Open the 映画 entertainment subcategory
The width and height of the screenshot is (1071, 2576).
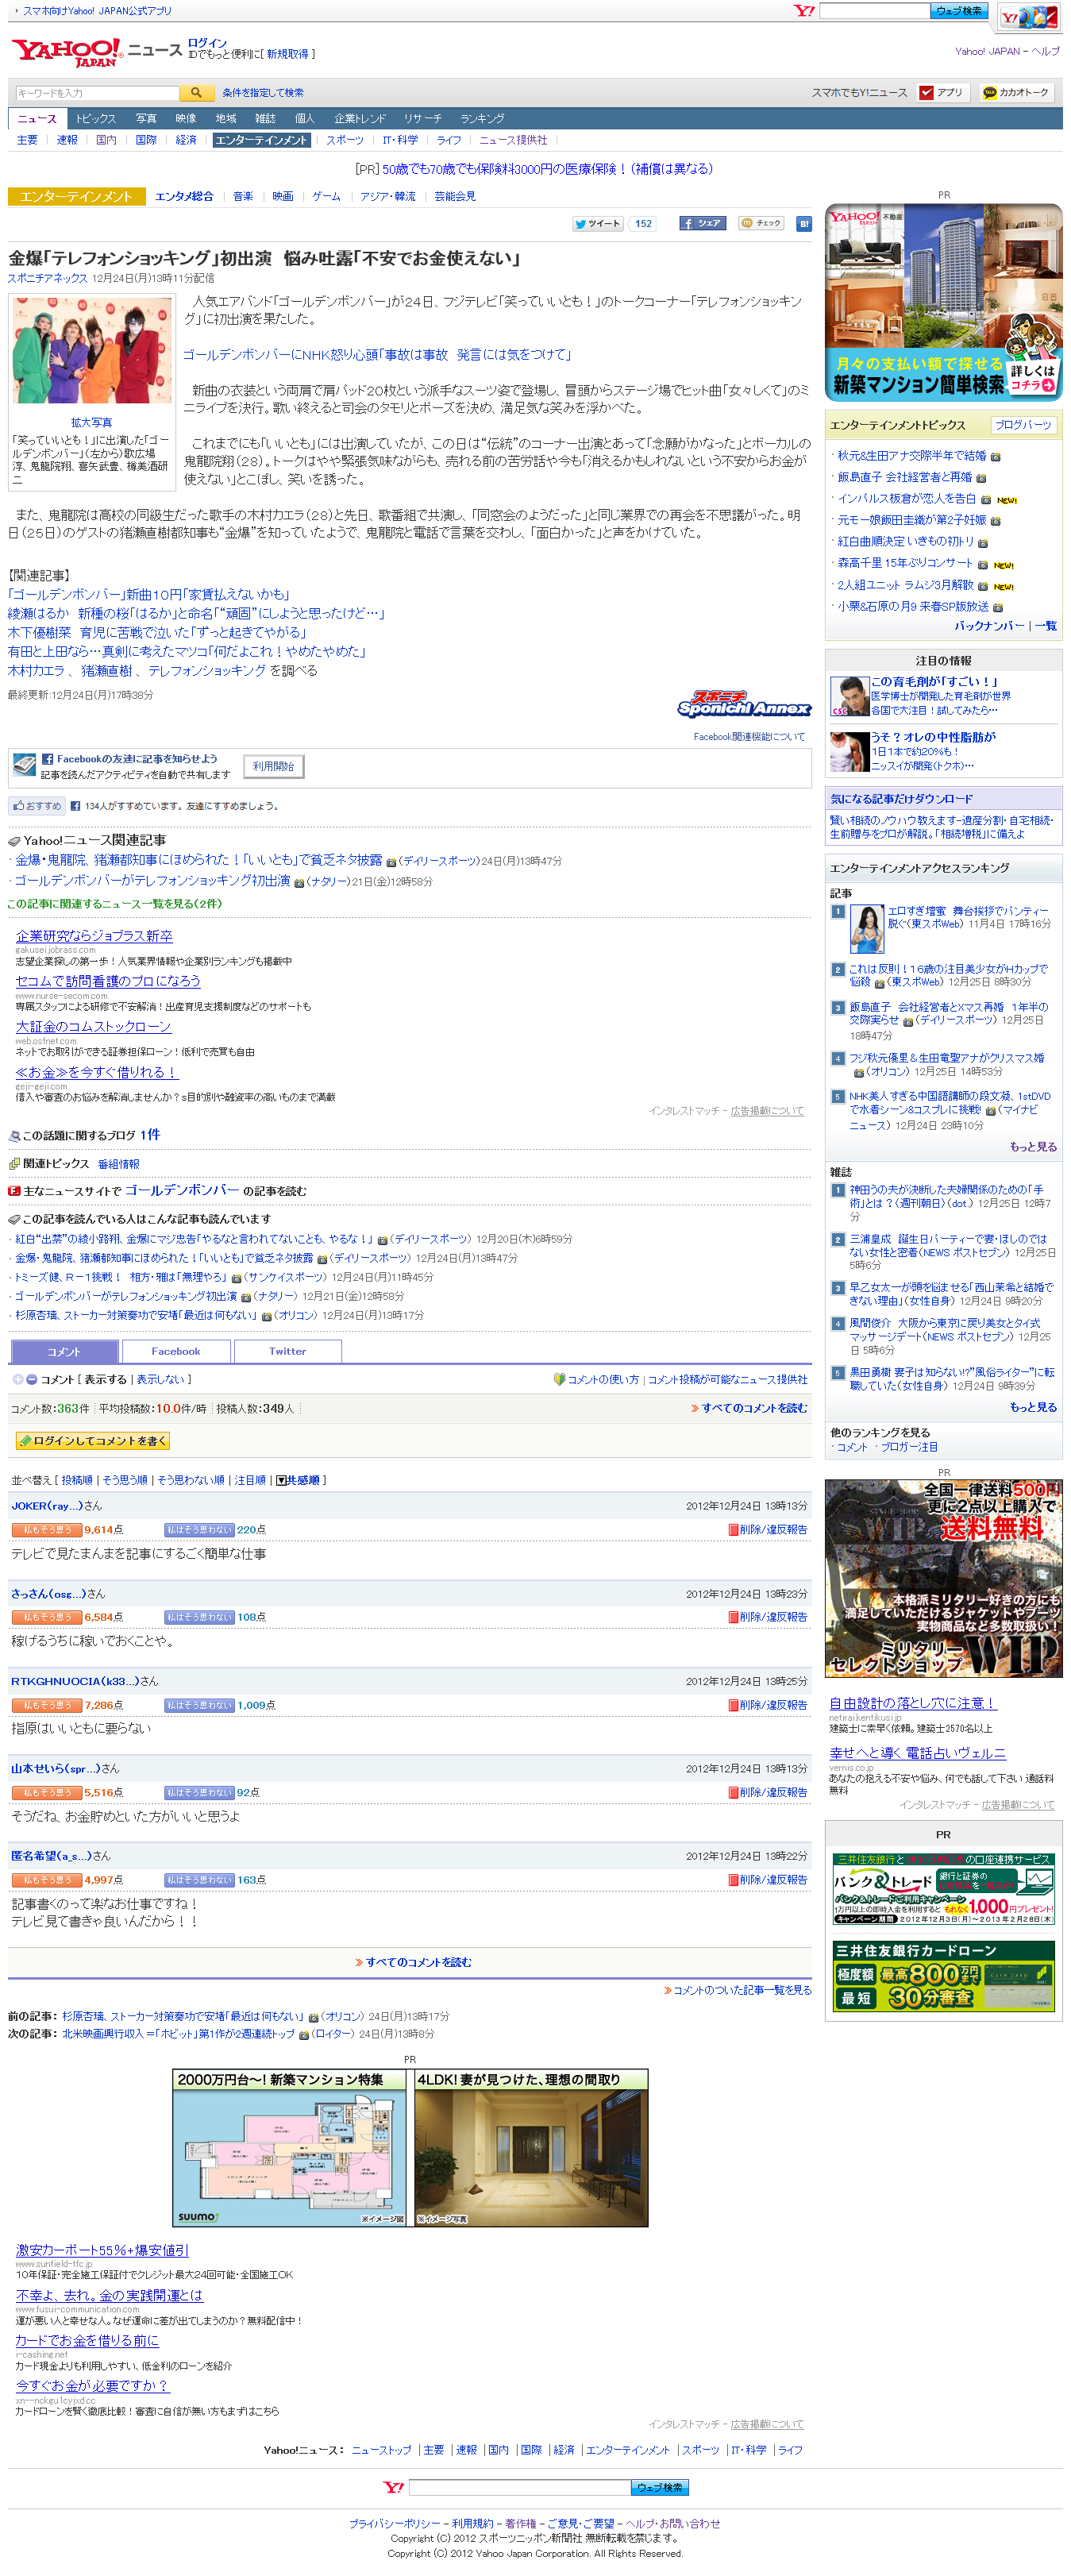coord(283,197)
